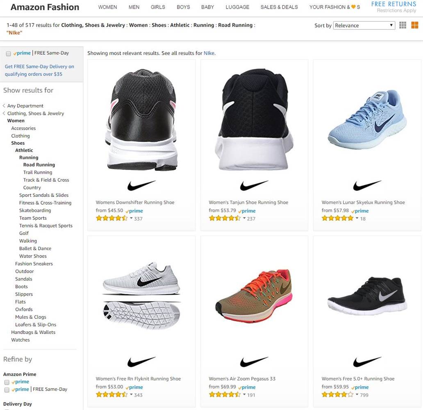
Task: Click Nike swoosh under Lunar Skyelux shoe
Action: [x=367, y=186]
